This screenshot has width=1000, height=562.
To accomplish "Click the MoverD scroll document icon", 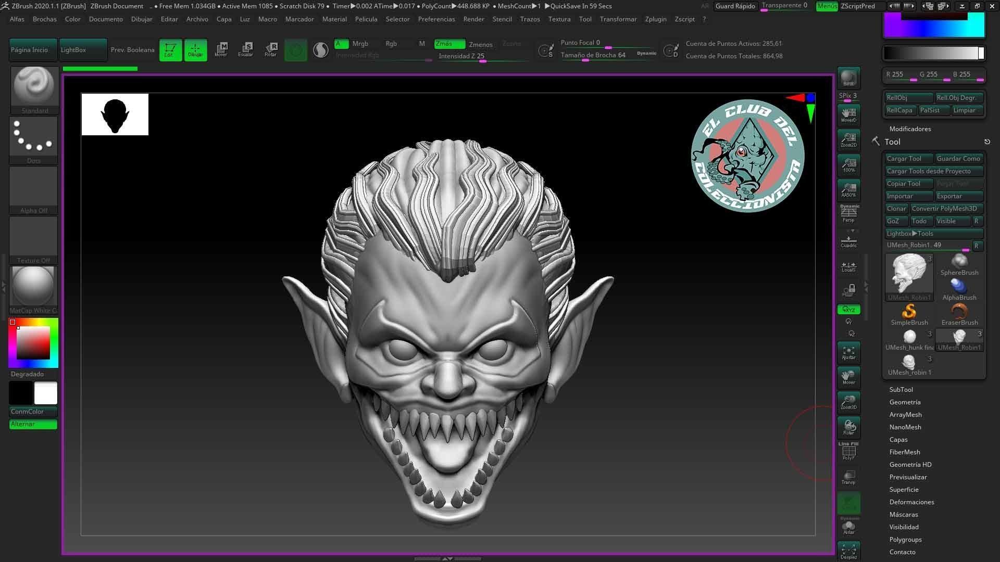I will tap(848, 114).
